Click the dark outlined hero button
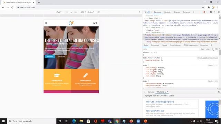This screenshot has height=124, width=221. pos(61,56)
